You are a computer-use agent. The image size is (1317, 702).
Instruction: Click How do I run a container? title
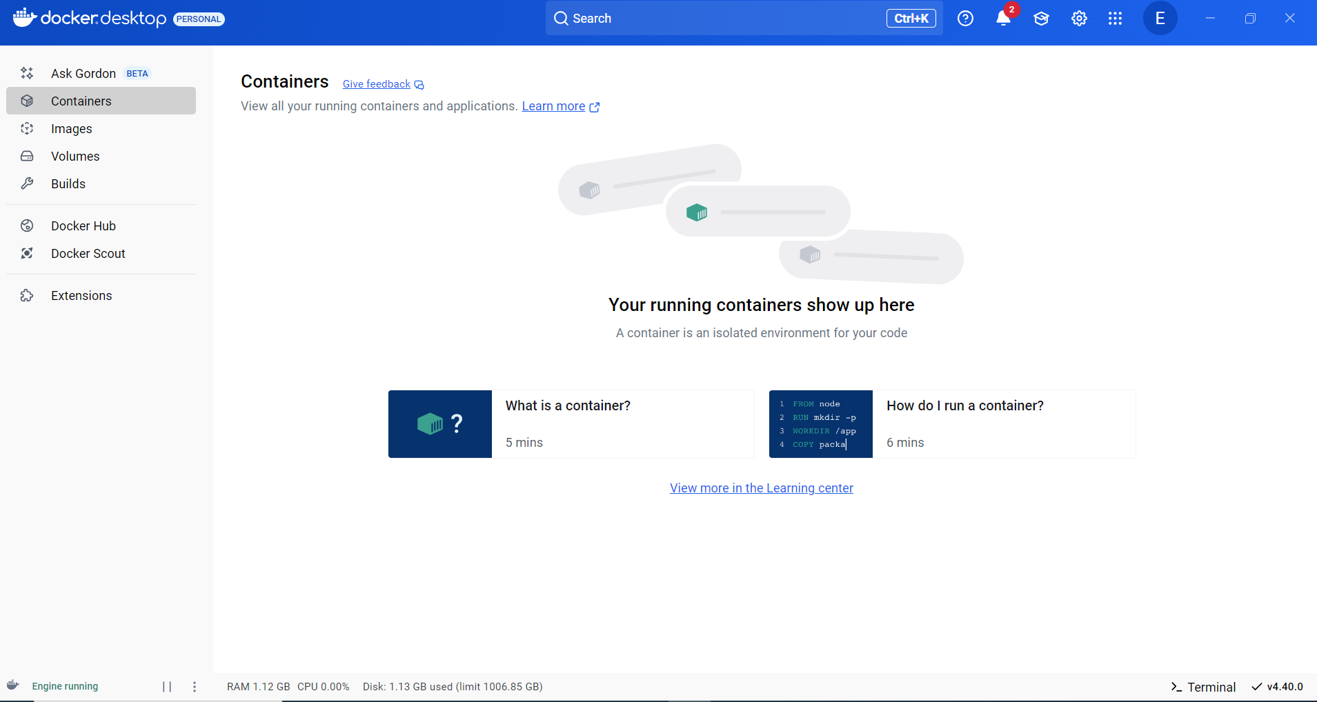click(x=965, y=405)
